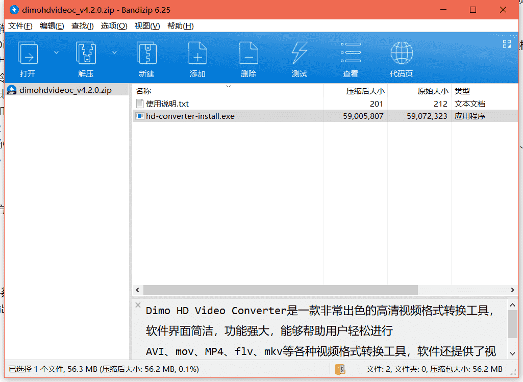Select dimohdvideoc_v4.2.0.zip in the tree panel
Screen dimensions: 523x382
click(67, 90)
